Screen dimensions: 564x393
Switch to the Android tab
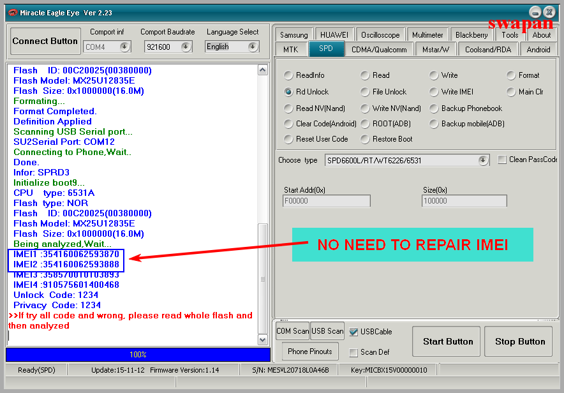click(538, 49)
